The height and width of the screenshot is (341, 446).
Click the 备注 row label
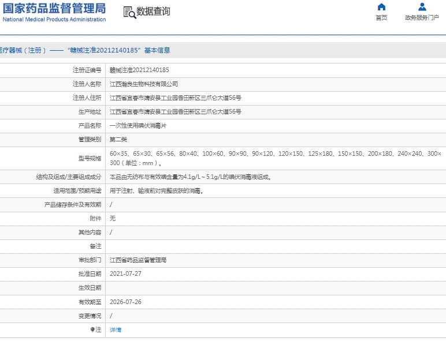tap(95, 246)
